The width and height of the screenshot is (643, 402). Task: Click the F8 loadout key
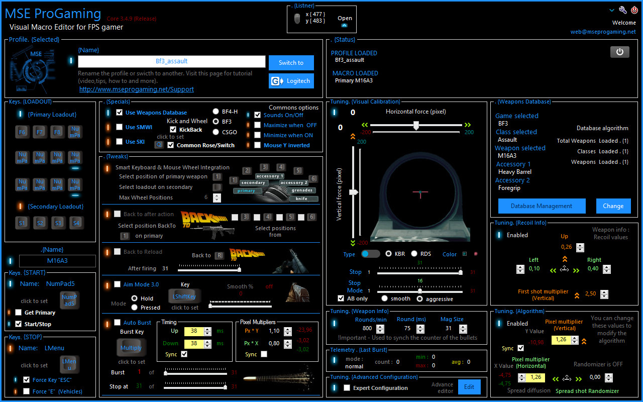click(x=57, y=132)
